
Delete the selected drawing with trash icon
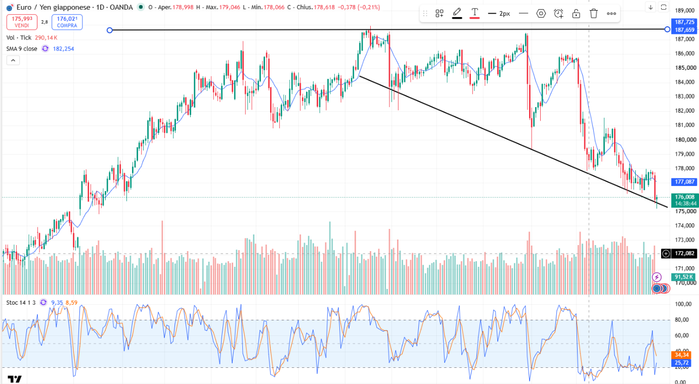pyautogui.click(x=593, y=14)
